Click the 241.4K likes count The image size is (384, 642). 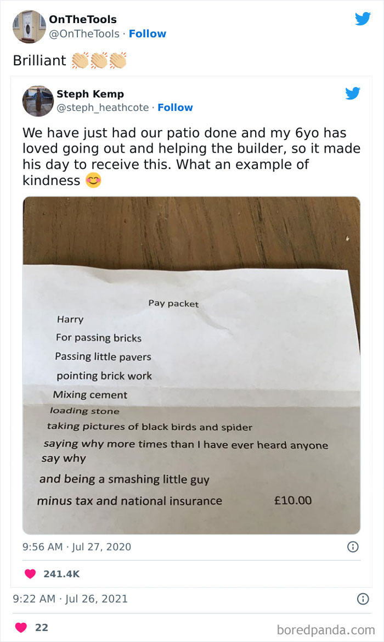(x=60, y=573)
